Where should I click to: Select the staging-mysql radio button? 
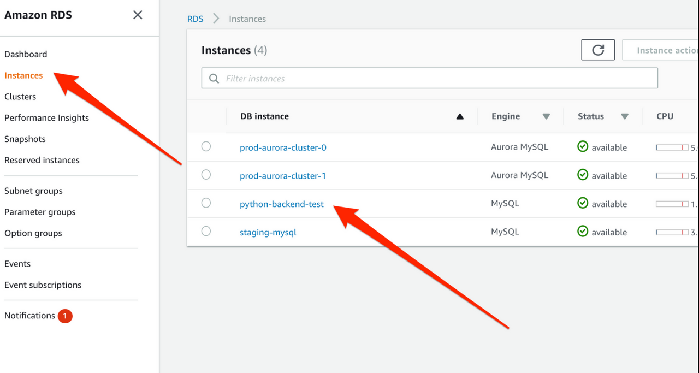click(206, 232)
